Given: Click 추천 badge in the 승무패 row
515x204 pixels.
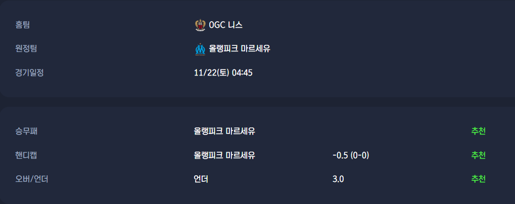Looking at the screenshot, I should [478, 131].
